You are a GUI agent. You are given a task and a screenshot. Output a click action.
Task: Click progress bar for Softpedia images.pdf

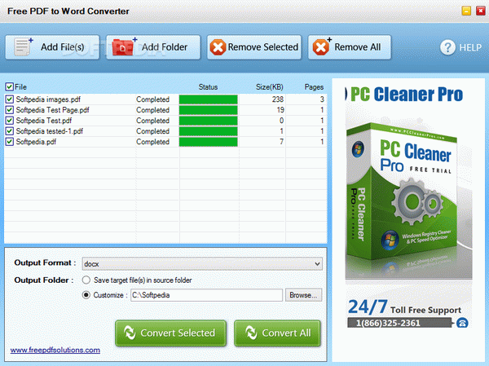tap(209, 99)
